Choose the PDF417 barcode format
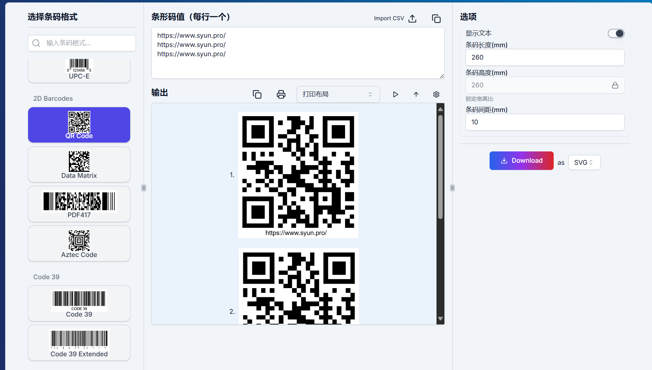652x370 pixels. tap(79, 204)
